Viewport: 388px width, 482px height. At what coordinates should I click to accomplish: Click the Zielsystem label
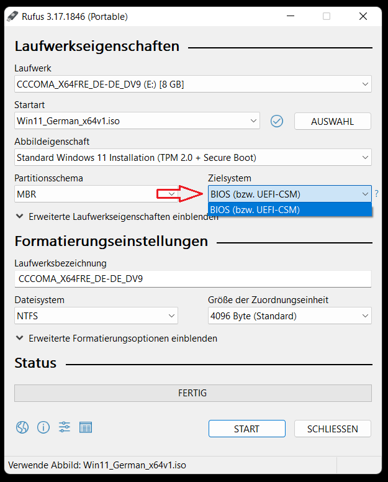pos(230,178)
